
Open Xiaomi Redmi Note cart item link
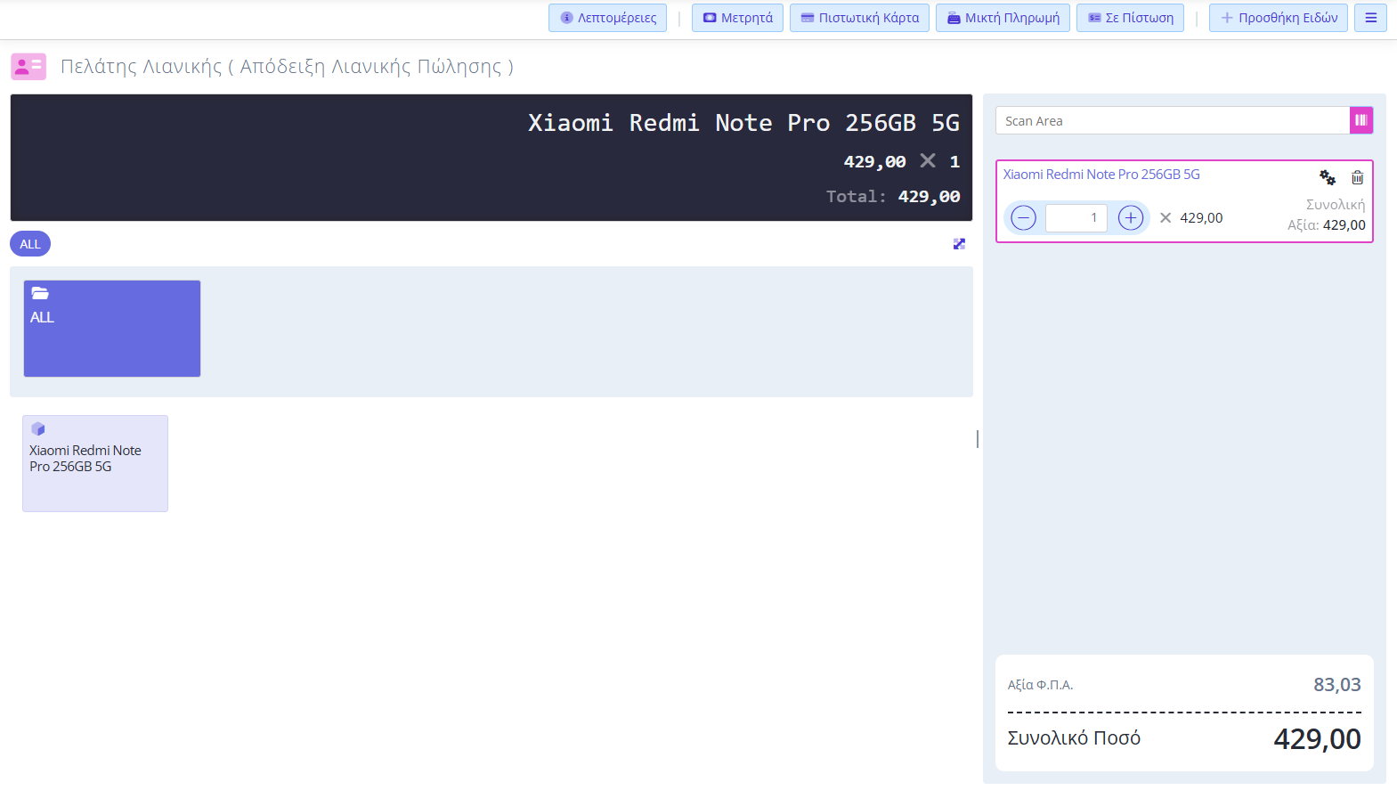(x=1101, y=175)
